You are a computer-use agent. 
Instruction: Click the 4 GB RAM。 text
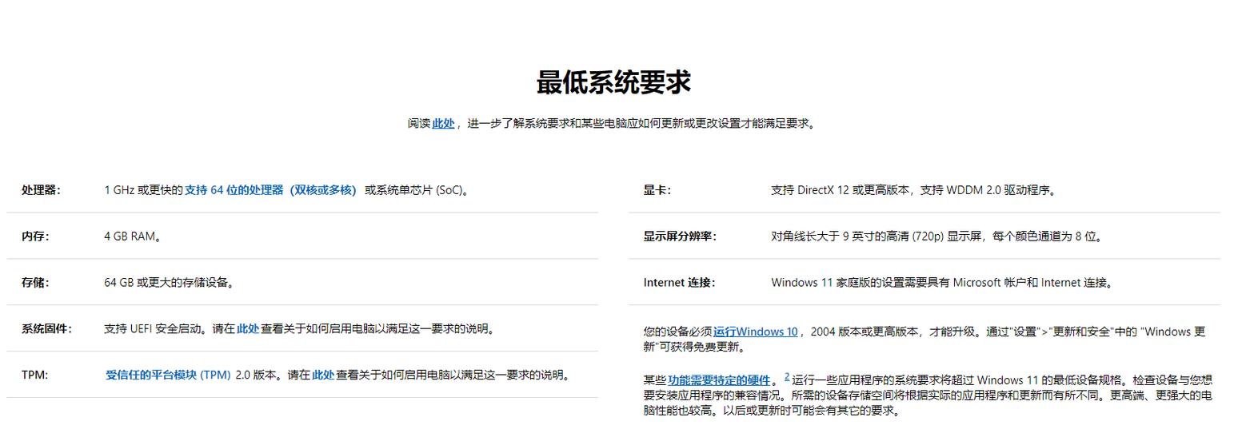point(133,236)
